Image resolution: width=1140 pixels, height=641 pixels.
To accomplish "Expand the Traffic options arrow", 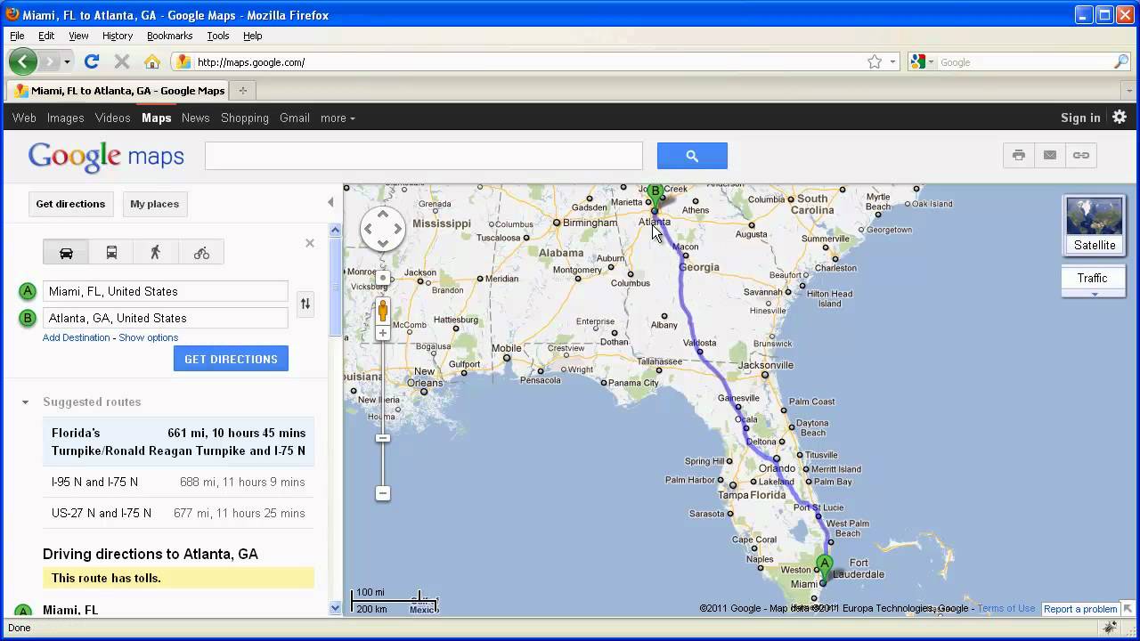I will pyautogui.click(x=1095, y=294).
